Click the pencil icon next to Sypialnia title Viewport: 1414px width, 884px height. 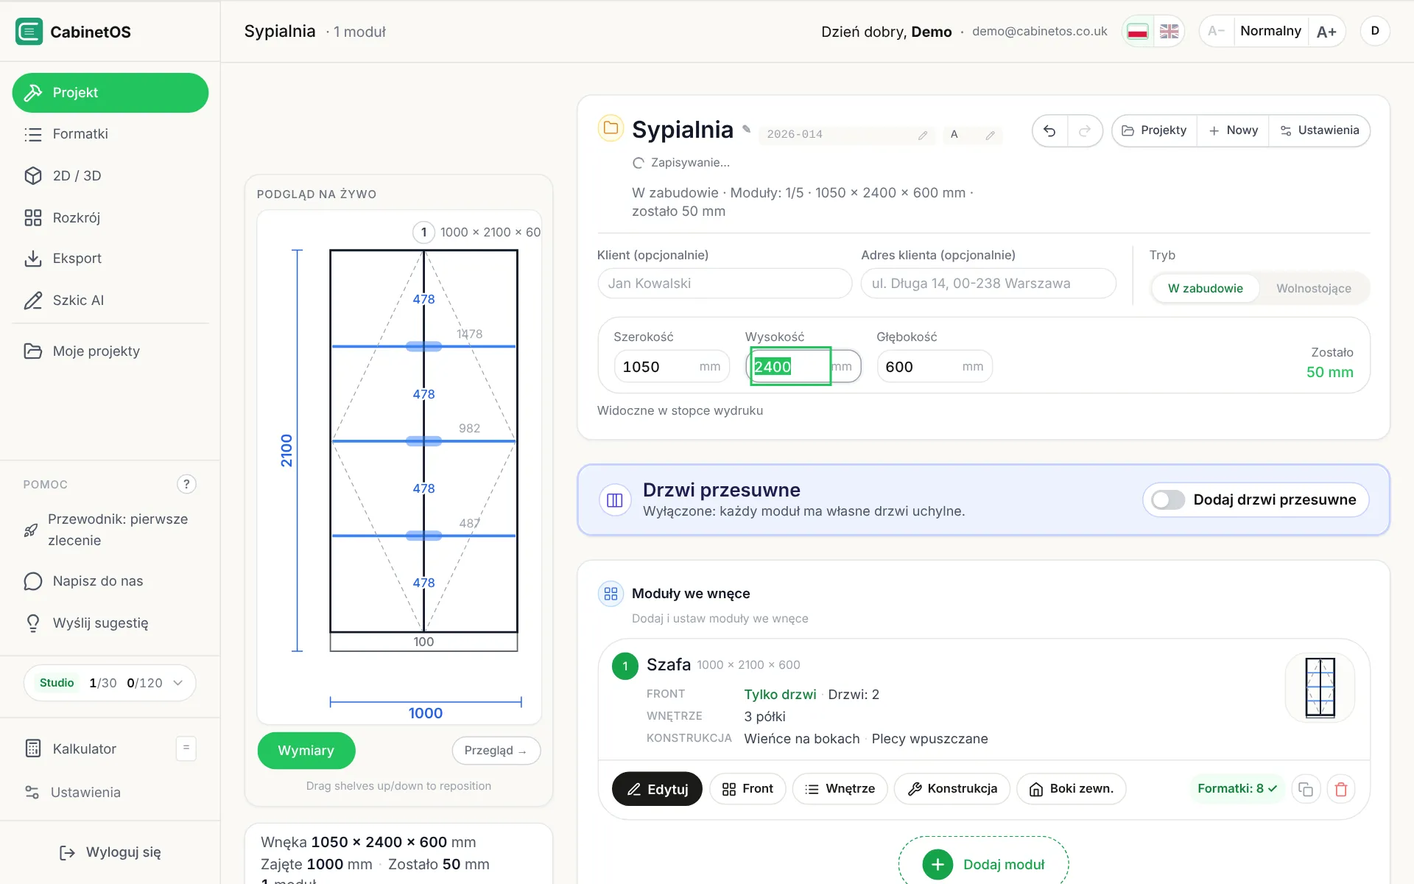click(746, 129)
